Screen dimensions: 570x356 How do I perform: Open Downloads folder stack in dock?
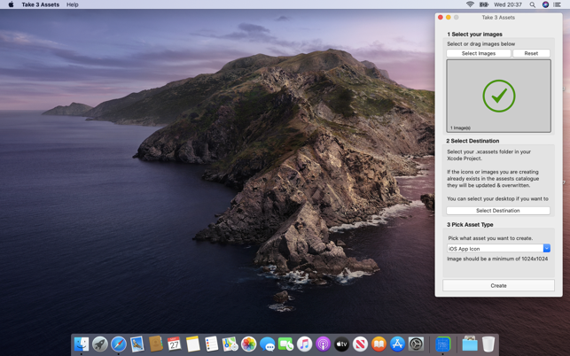470,344
